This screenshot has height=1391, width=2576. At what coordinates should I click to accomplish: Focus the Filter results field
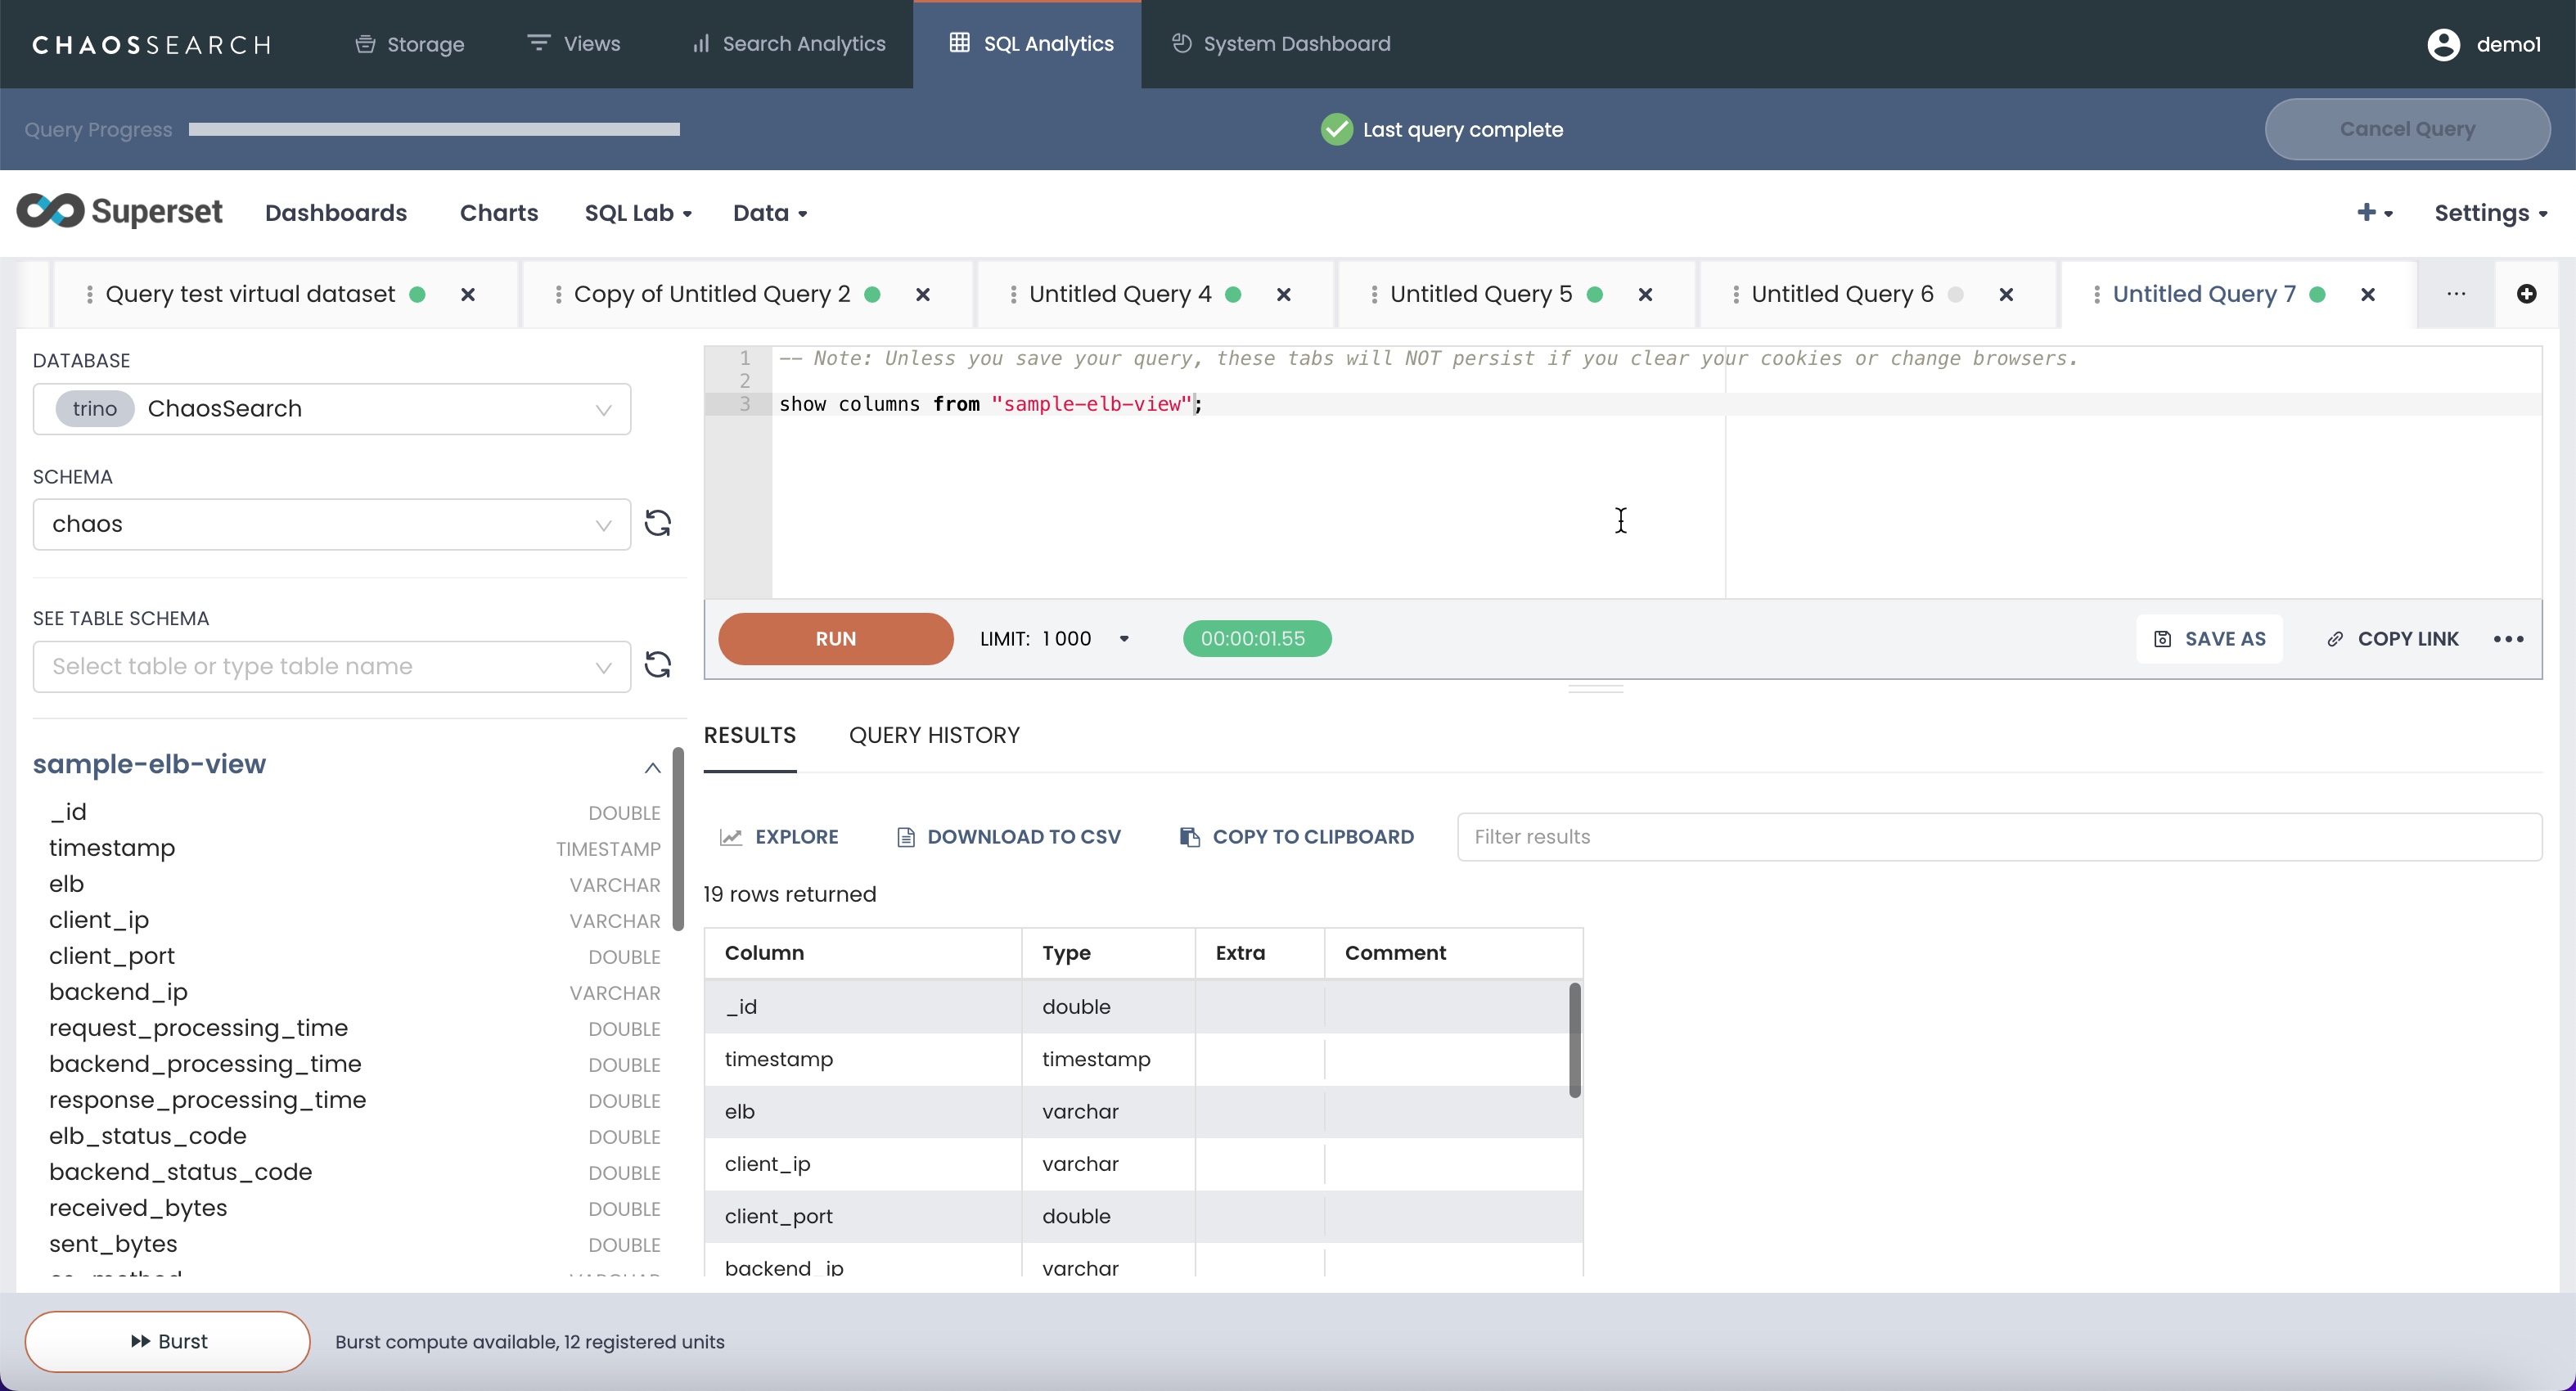pos(1998,837)
